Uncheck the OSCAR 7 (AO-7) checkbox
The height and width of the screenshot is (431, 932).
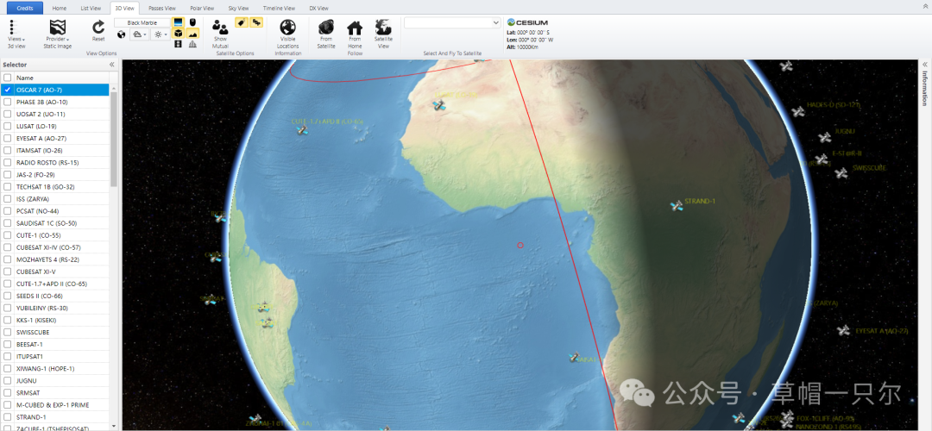[7, 90]
